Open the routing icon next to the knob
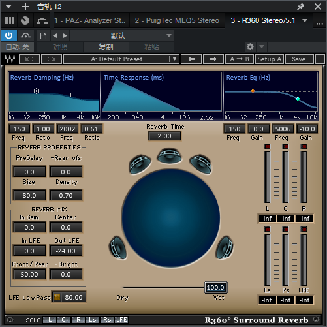The image size is (327, 327). click(x=42, y=21)
